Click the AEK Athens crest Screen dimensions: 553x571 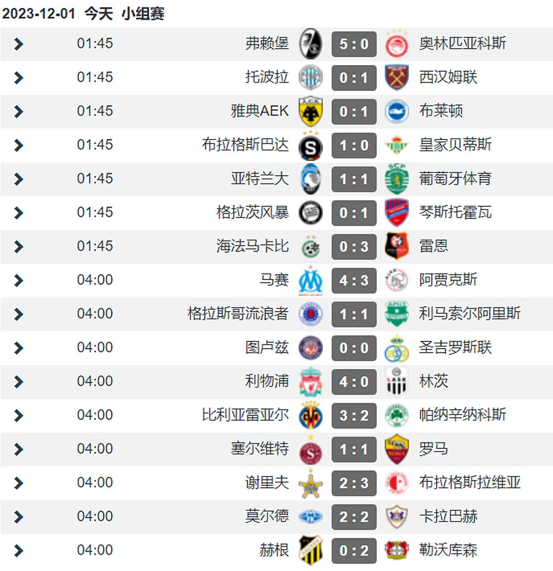point(311,112)
